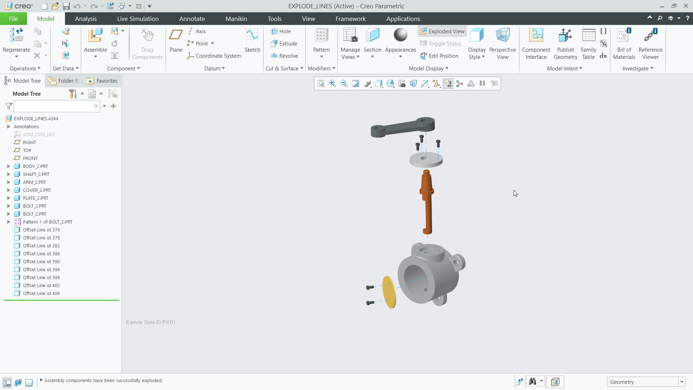
Task: Select the Revolve feature tool
Action: point(285,56)
